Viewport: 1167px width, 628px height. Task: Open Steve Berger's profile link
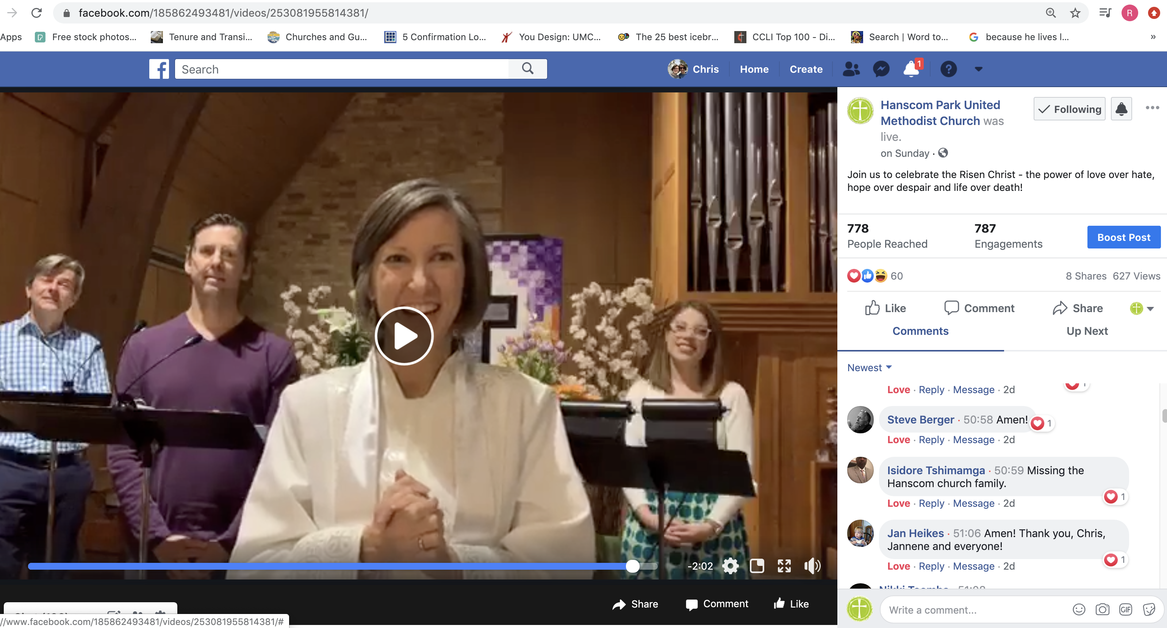click(921, 420)
